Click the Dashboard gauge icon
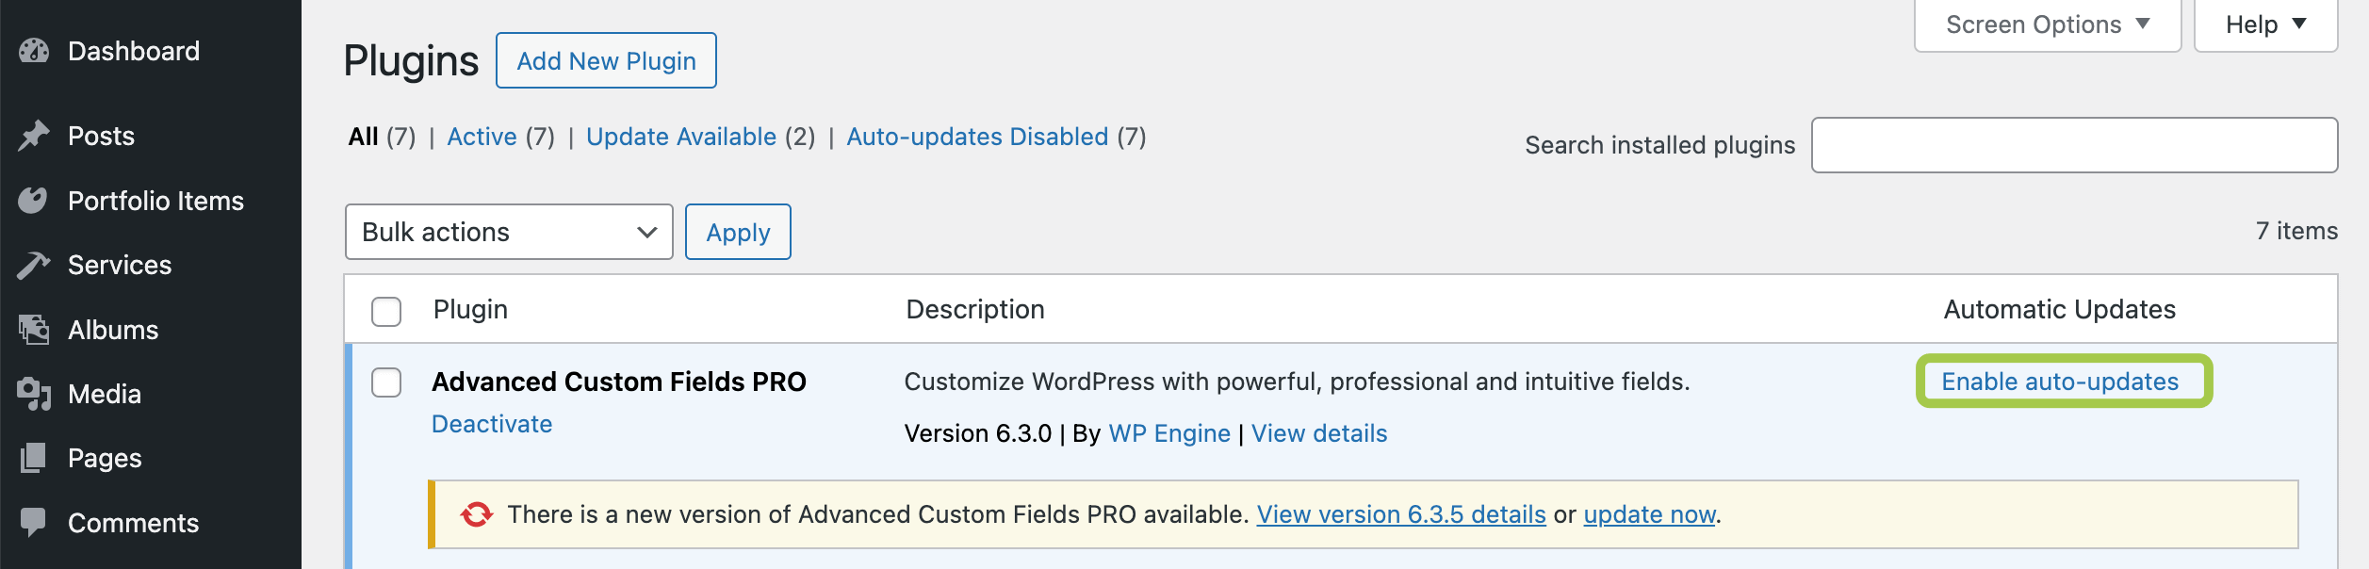2369x569 pixels. [x=34, y=51]
